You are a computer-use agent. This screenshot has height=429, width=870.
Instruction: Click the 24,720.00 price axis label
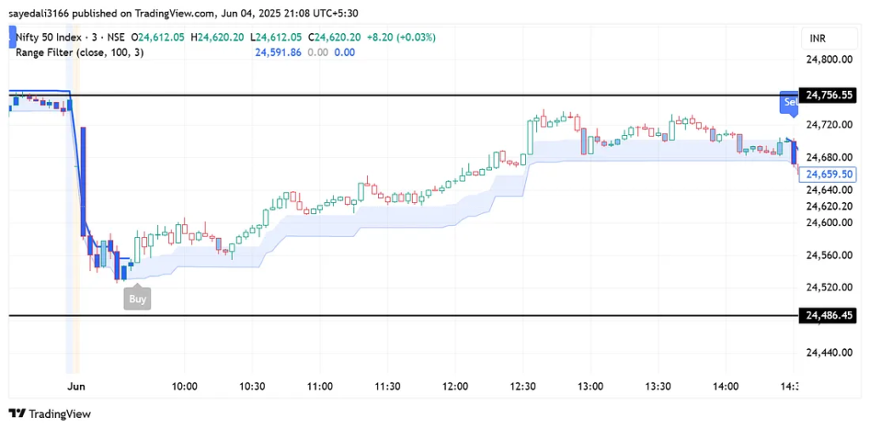(x=829, y=124)
